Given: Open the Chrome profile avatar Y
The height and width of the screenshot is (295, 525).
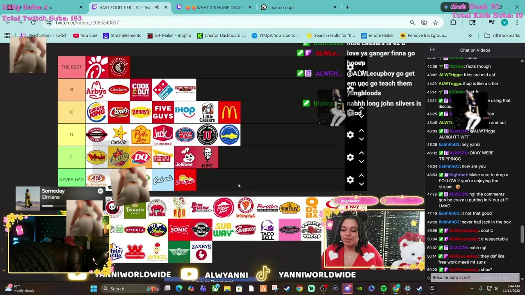Looking at the screenshot, I should [504, 23].
